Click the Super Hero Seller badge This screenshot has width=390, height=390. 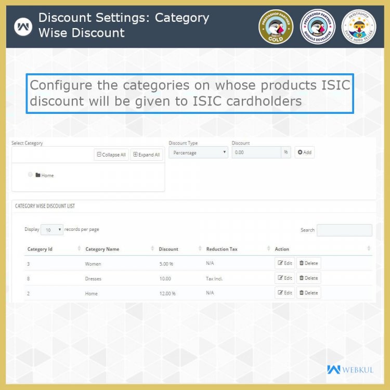coord(359,27)
